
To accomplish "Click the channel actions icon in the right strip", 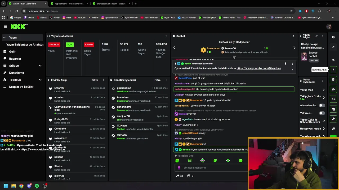I will click(333, 109).
